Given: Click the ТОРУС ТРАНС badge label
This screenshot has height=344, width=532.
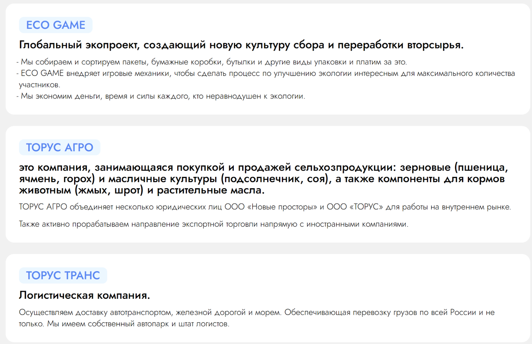Looking at the screenshot, I should coord(63,275).
